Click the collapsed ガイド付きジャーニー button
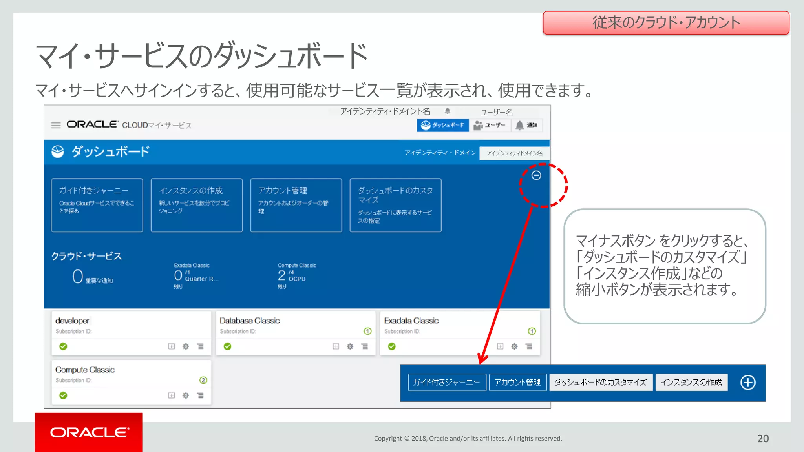The height and width of the screenshot is (452, 804). 447,382
